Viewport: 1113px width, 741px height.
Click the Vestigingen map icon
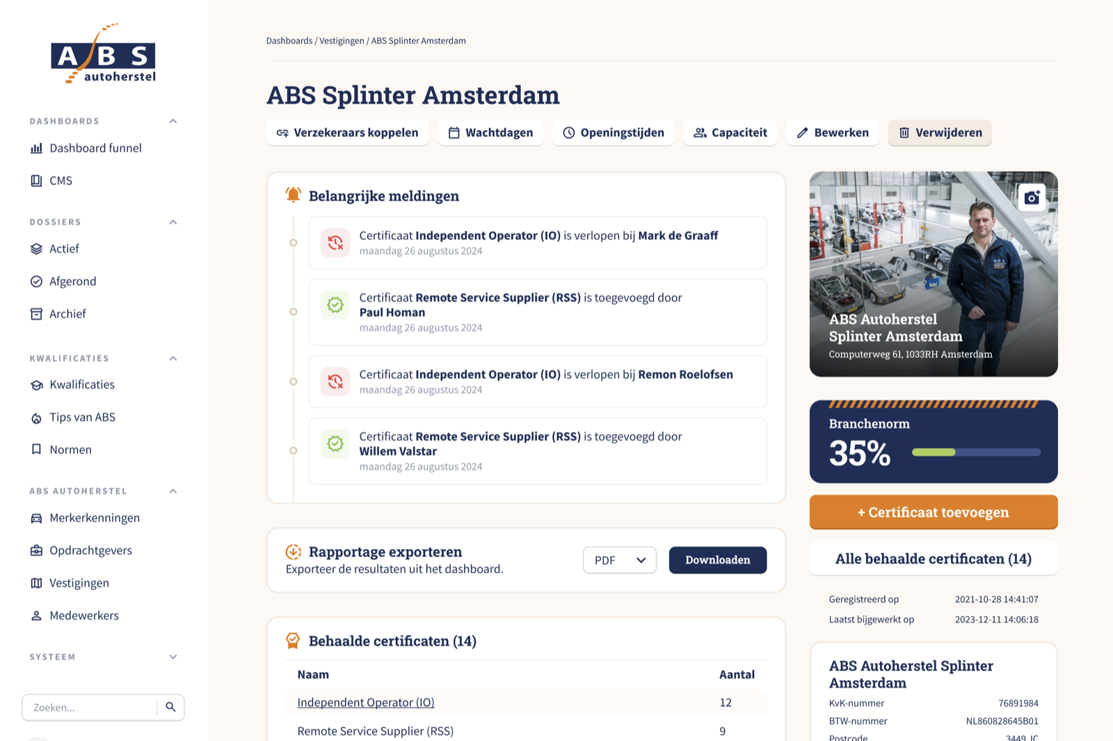point(36,583)
